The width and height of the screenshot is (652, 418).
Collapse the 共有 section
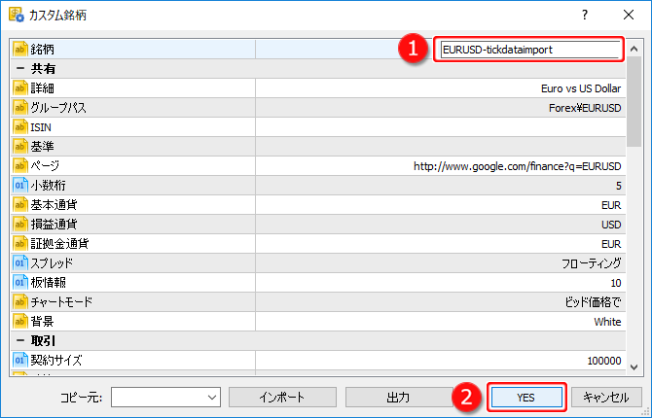tap(19, 68)
